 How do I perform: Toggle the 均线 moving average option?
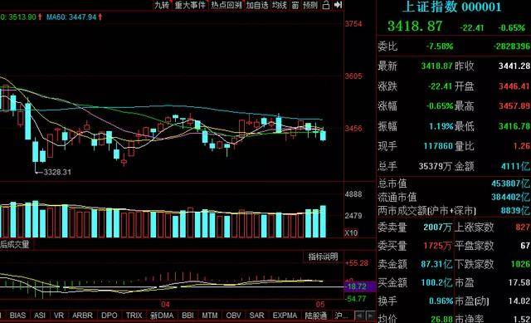click(x=280, y=5)
